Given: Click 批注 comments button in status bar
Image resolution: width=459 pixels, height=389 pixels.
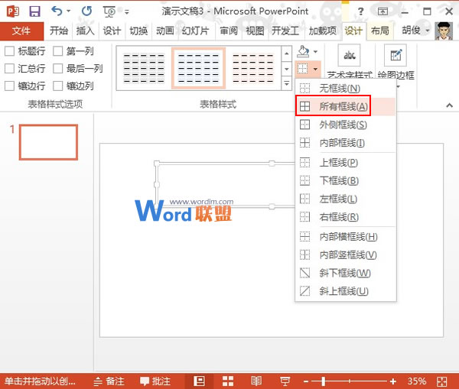Looking at the screenshot, I should coord(155,381).
